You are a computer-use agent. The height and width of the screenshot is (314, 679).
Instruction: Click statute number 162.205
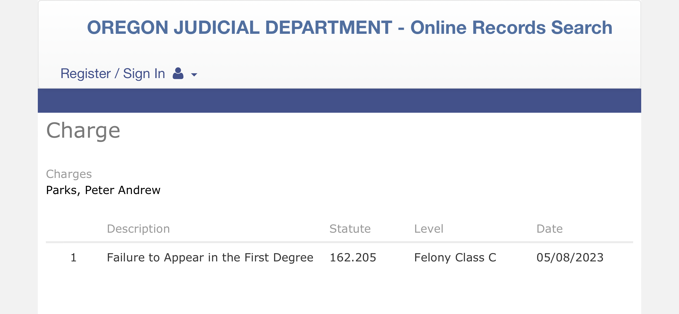pos(353,258)
